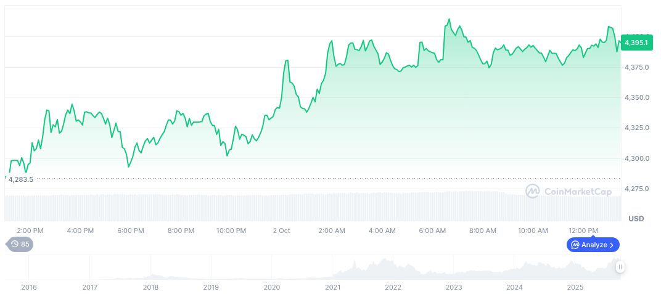Click the USD currency label
The image size is (661, 294).
636,219
